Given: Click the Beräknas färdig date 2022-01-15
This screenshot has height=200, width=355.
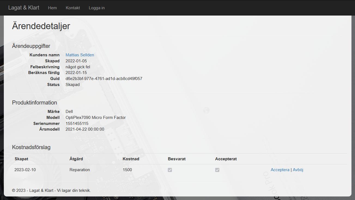Looking at the screenshot, I should (76, 73).
